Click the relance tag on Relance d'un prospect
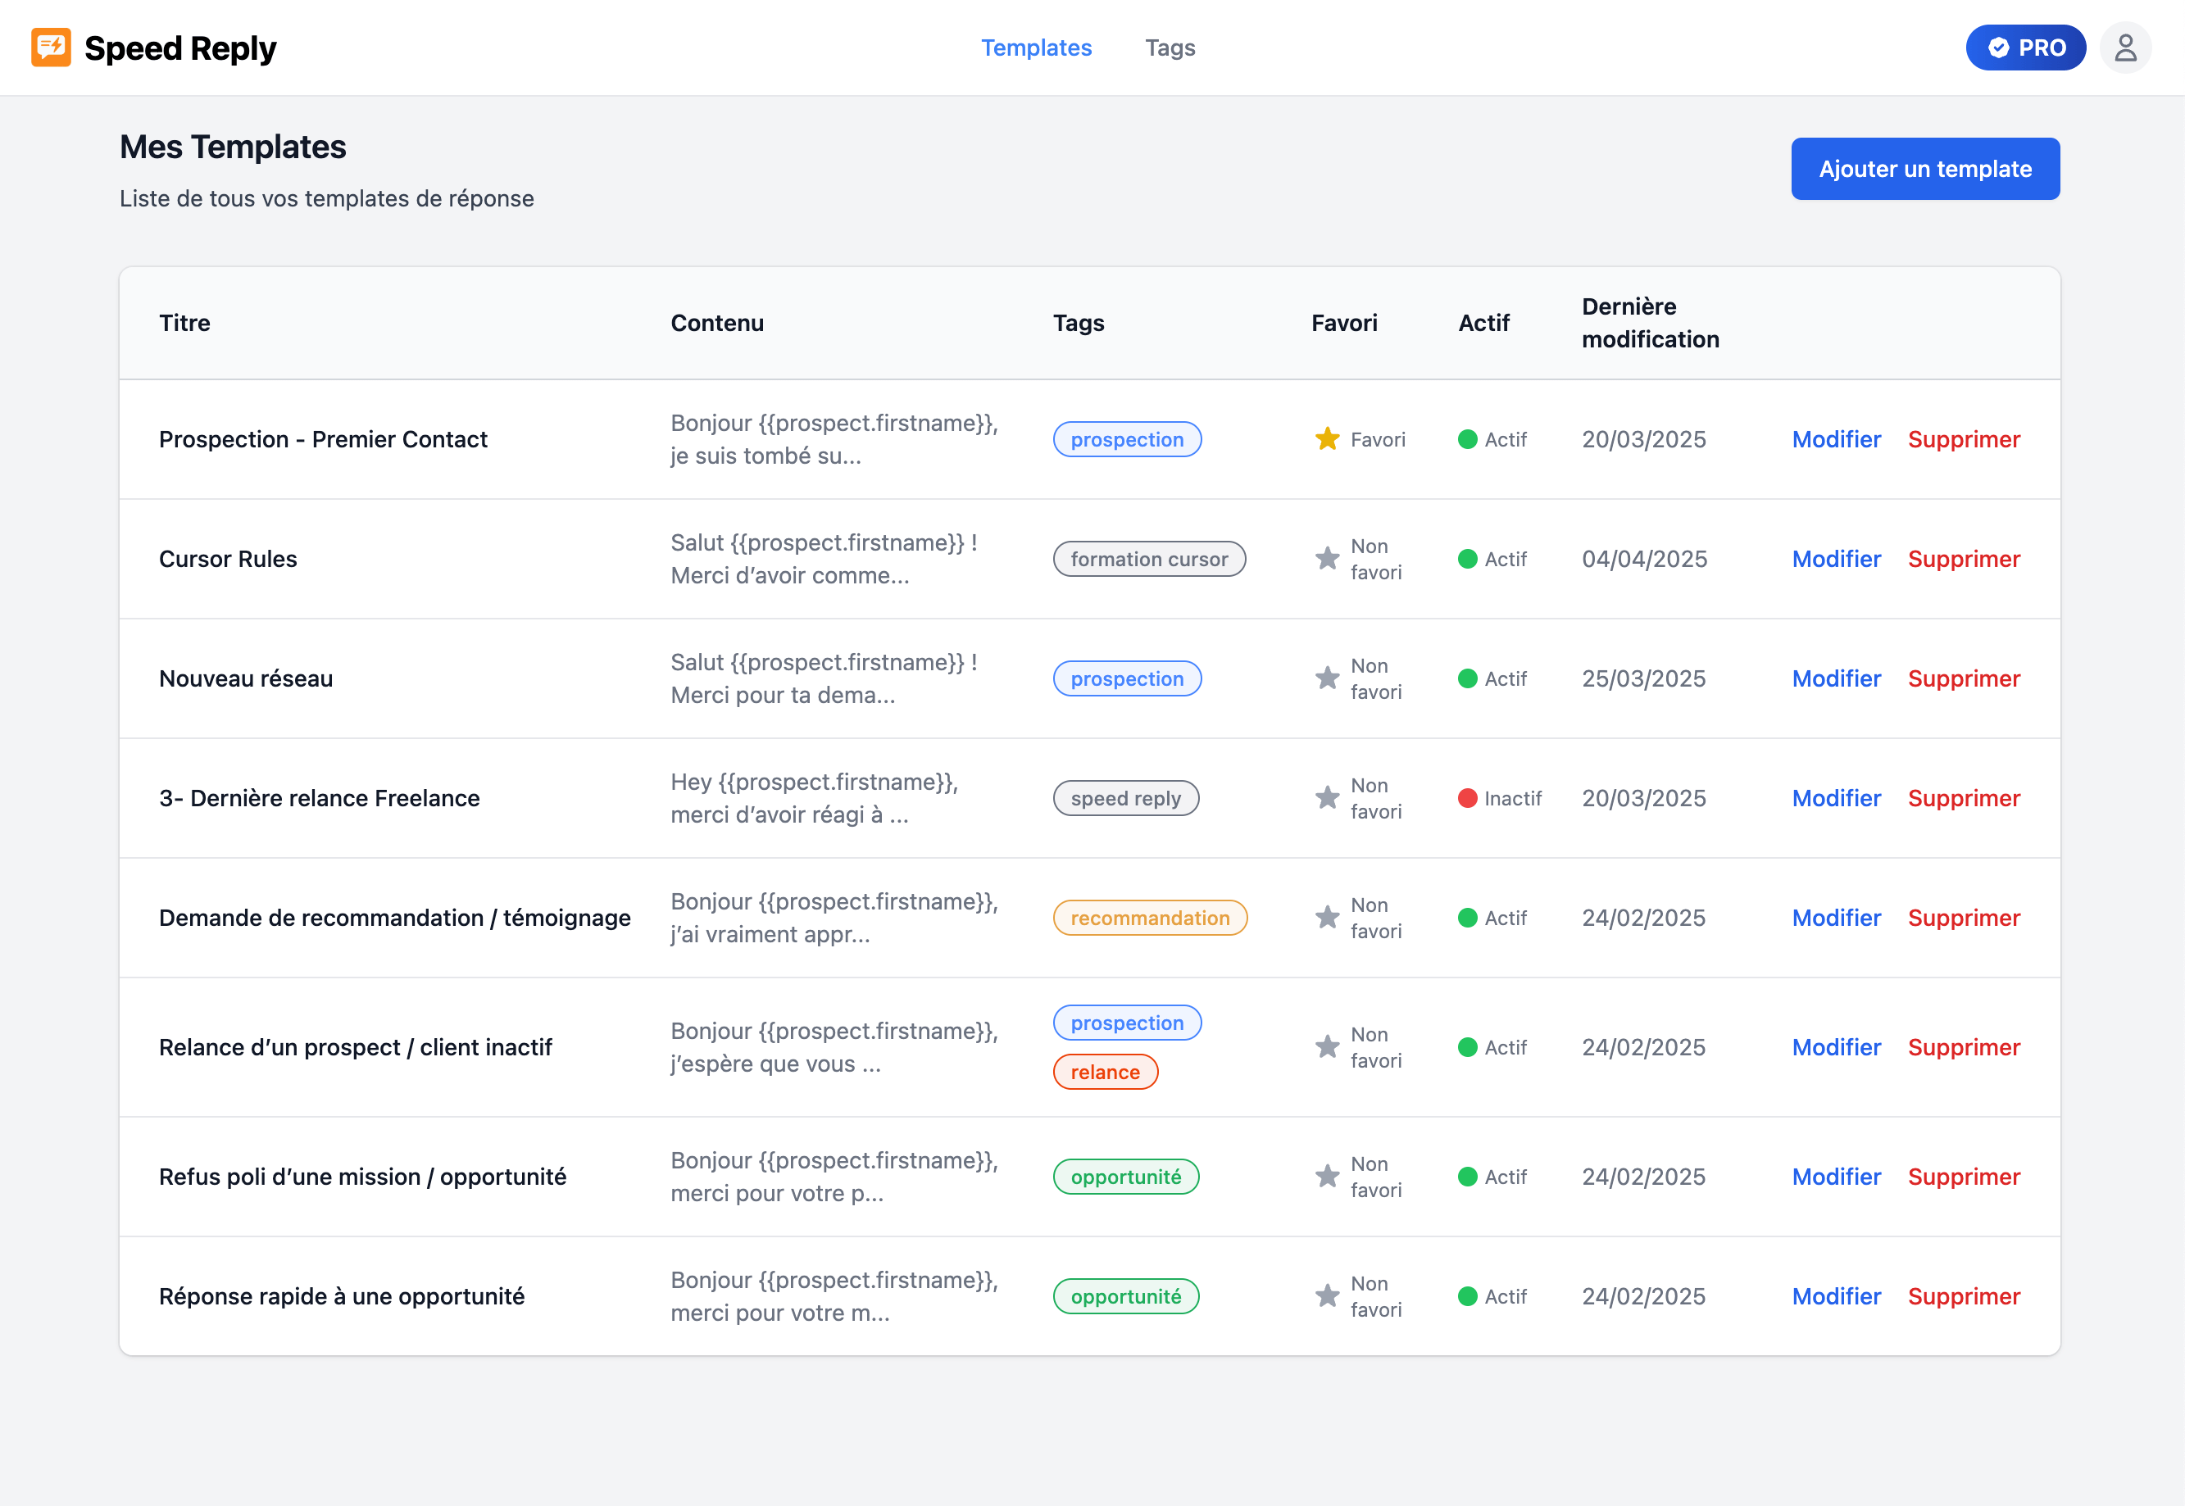This screenshot has width=2185, height=1506. 1106,1072
